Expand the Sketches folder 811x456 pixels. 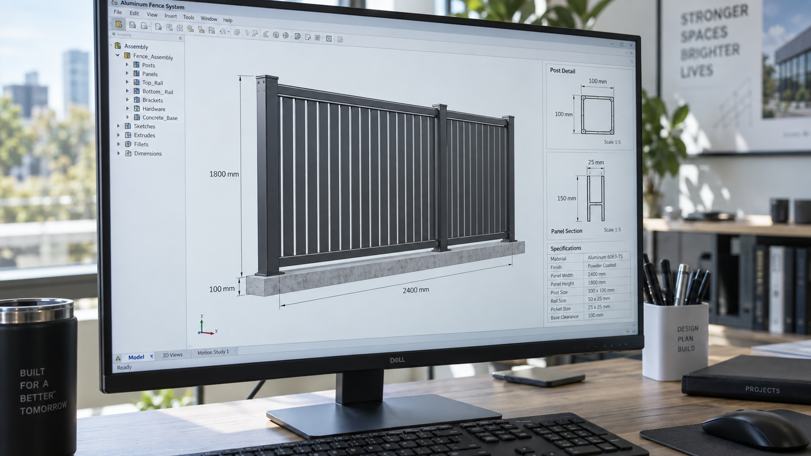coord(118,126)
